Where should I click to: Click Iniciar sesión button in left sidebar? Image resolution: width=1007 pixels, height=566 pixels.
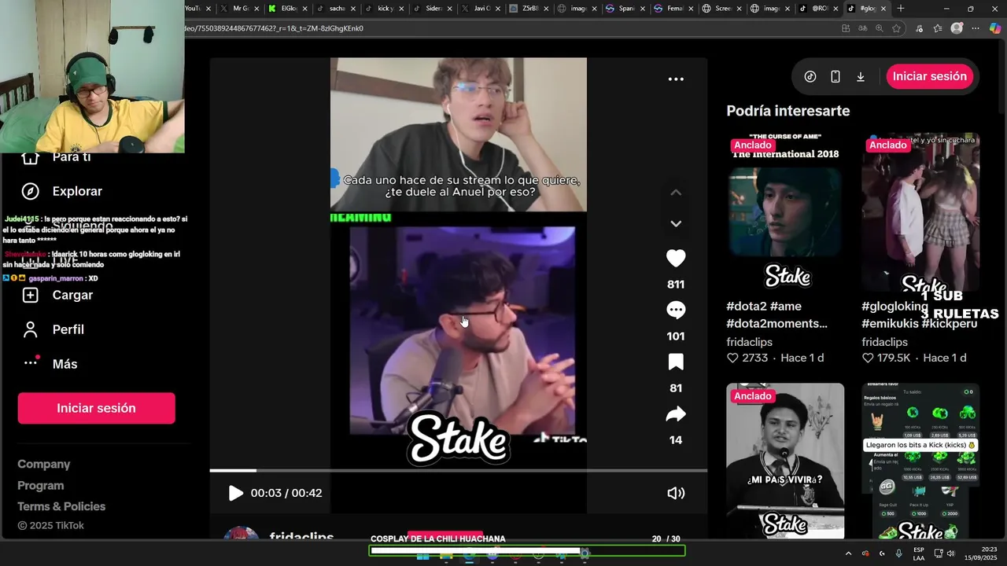coord(96,408)
